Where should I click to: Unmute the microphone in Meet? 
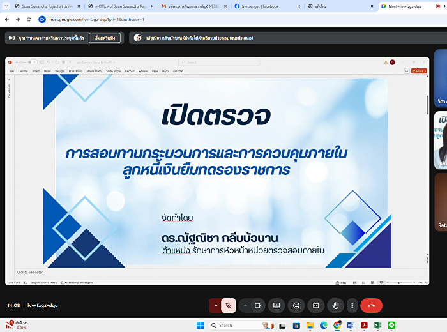click(229, 305)
